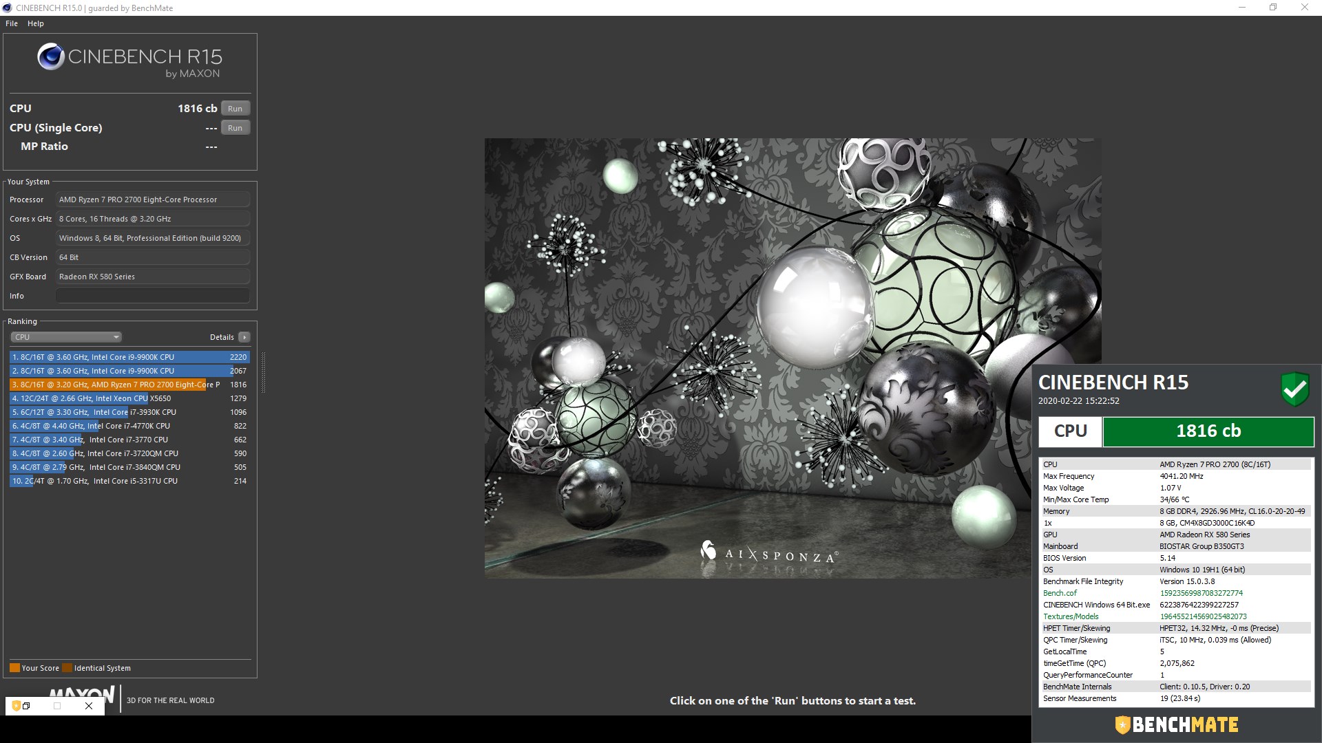The width and height of the screenshot is (1322, 743).
Task: Click the Textures/Models integrity link
Action: pos(1071,616)
